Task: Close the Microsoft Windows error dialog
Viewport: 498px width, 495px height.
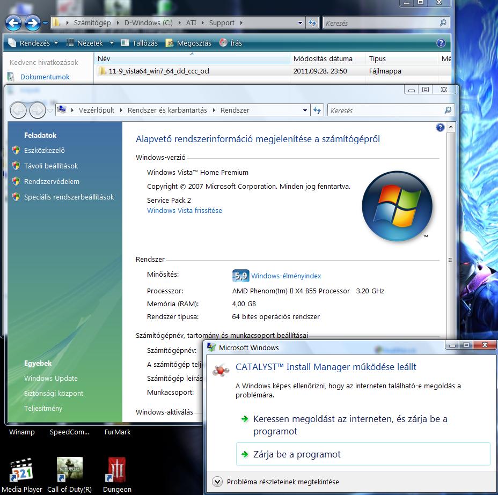Action: (485, 345)
